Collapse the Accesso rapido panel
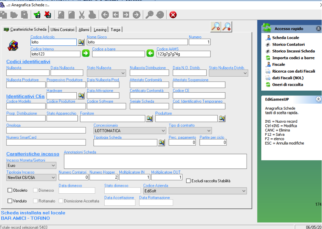 click(318, 29)
